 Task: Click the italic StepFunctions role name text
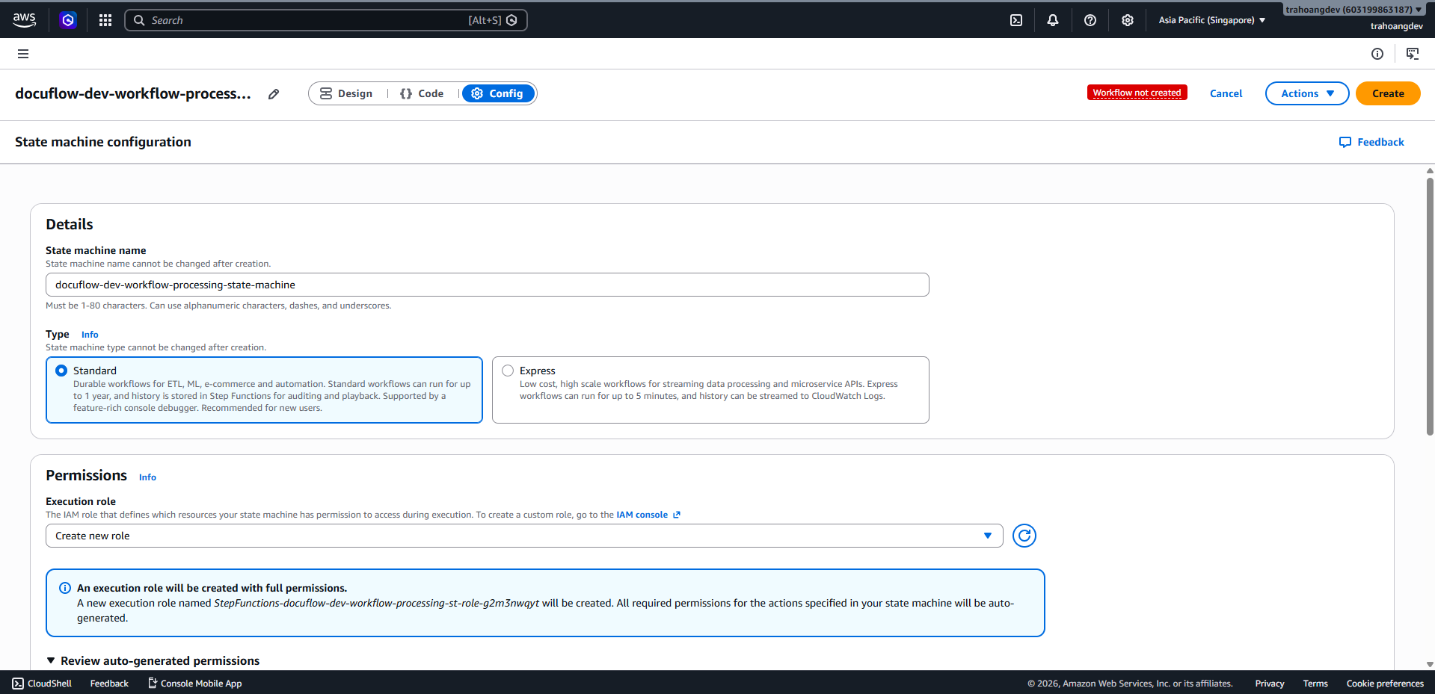376,603
